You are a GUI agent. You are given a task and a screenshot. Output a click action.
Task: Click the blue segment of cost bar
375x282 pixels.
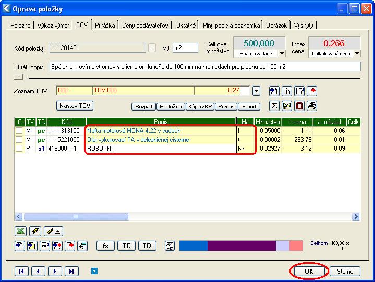193,246
